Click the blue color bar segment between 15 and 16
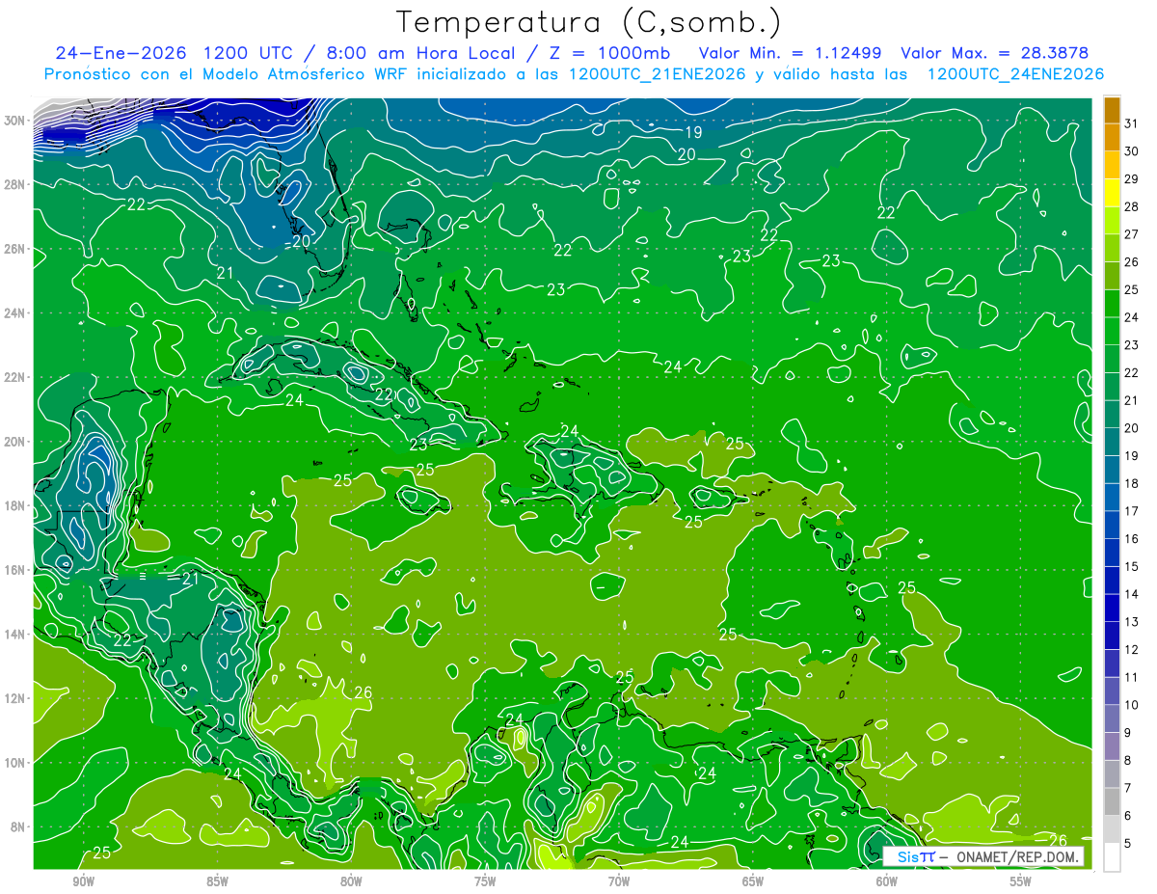 (1112, 553)
